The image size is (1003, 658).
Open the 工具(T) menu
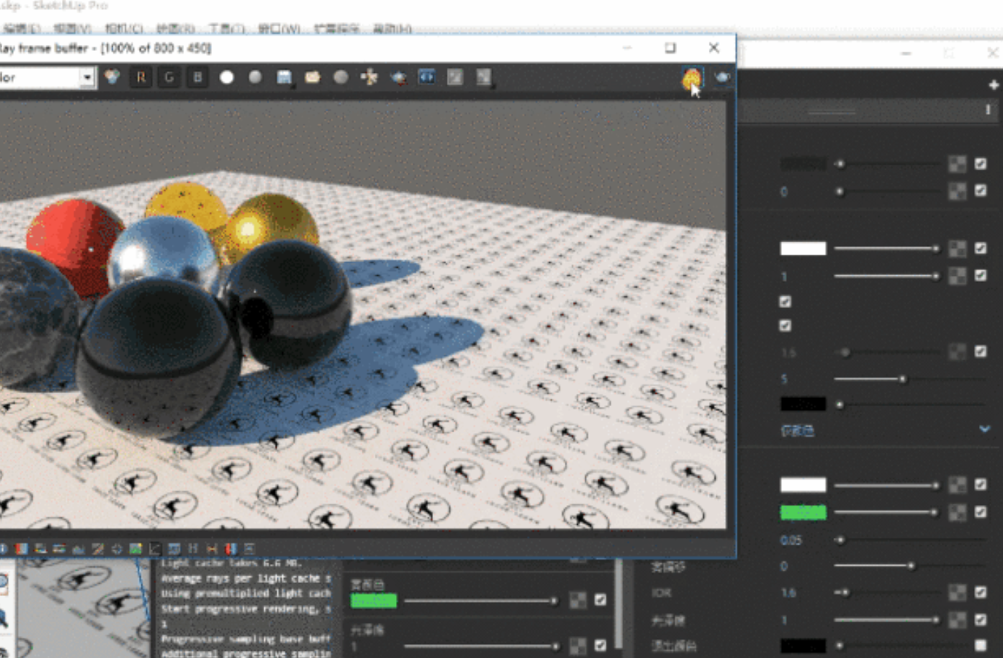tap(226, 28)
